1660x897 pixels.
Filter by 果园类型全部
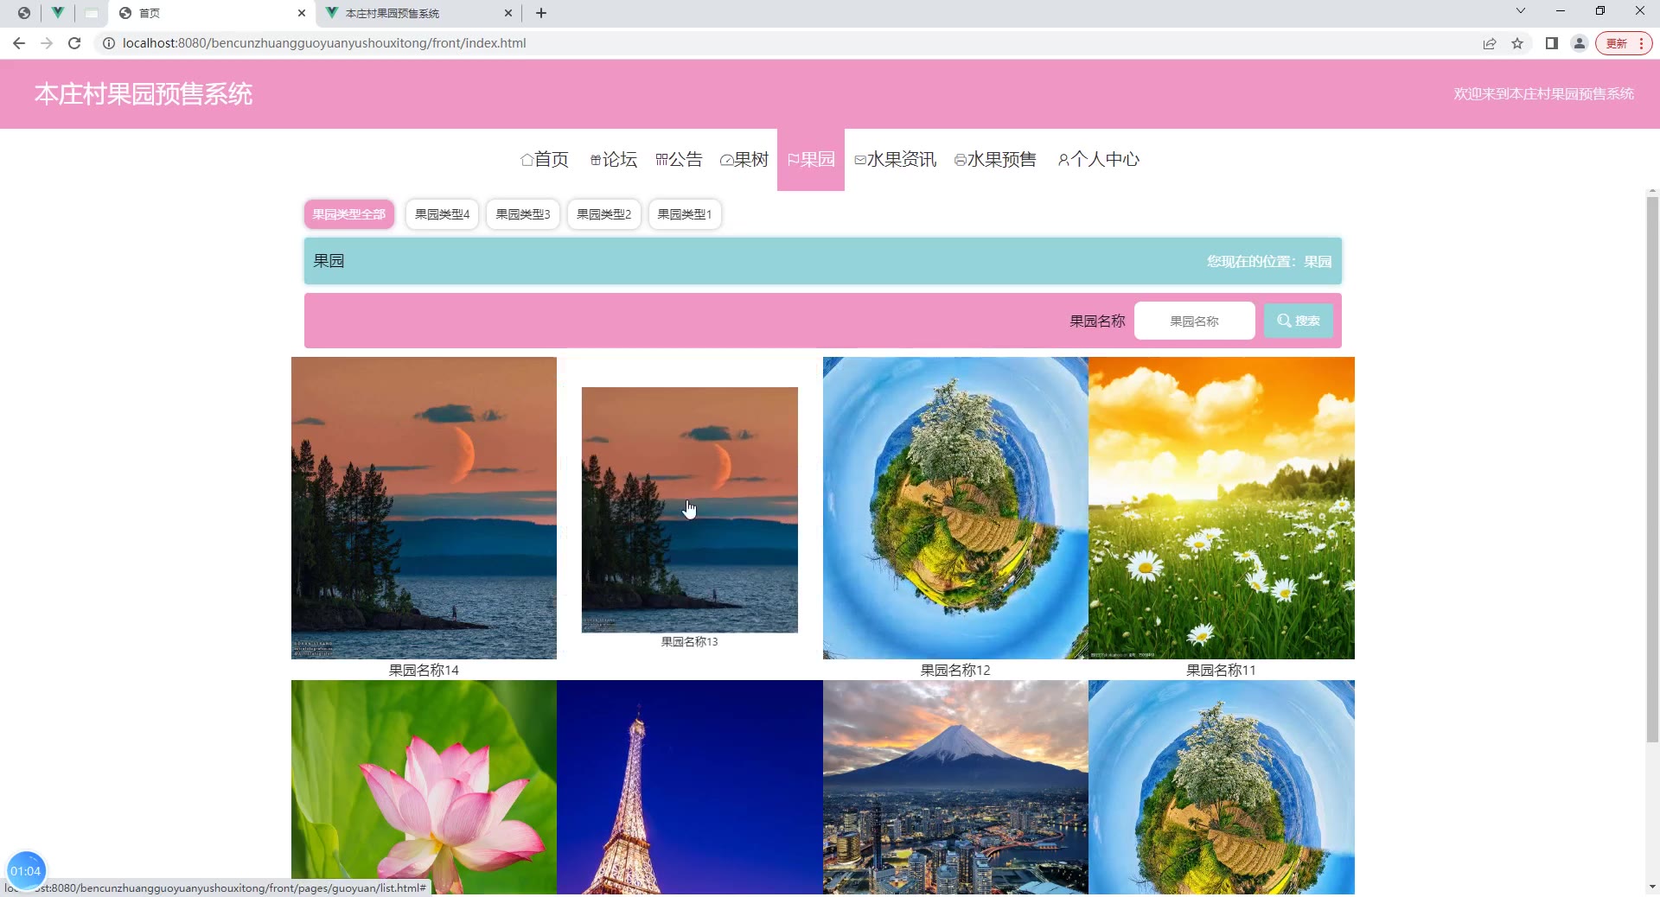coord(349,214)
